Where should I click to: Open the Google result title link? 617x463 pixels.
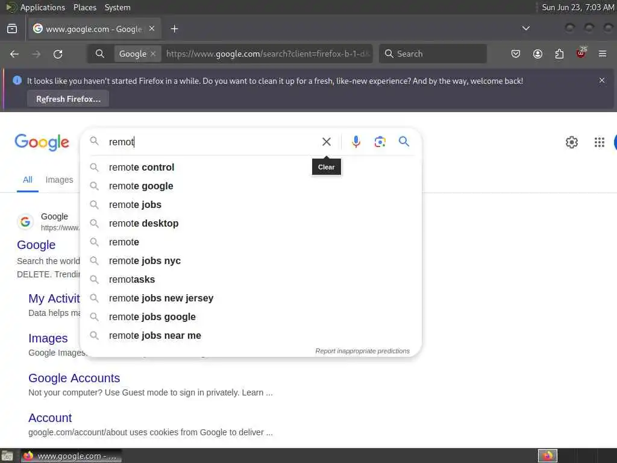36,245
